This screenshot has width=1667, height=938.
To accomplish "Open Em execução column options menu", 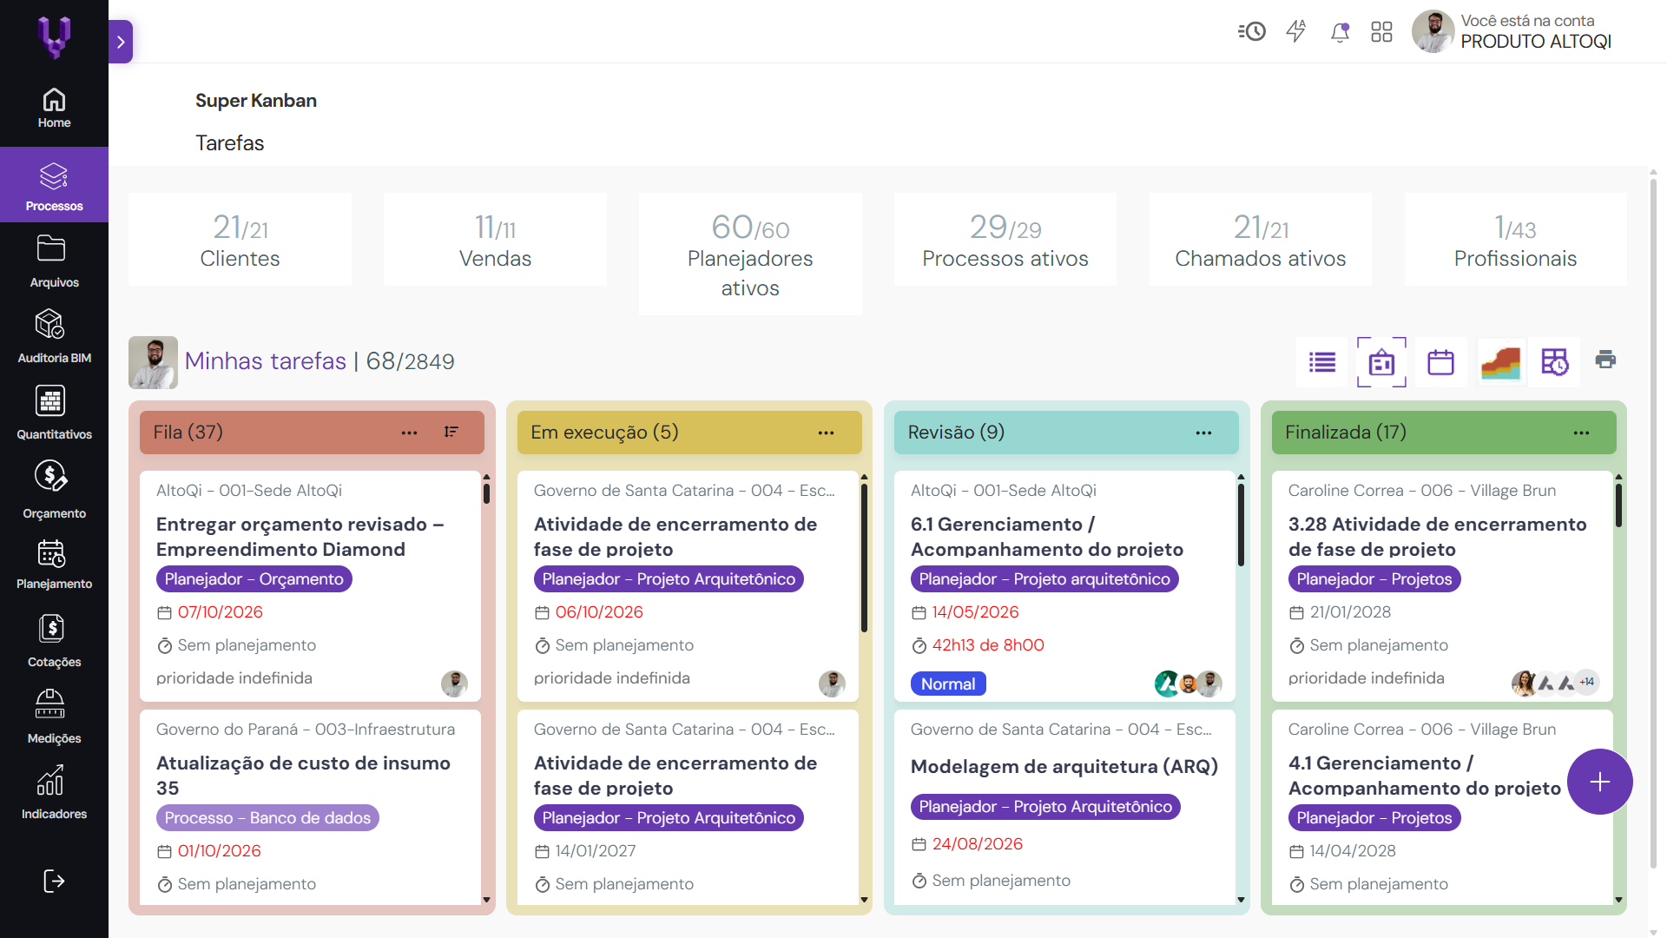I will (x=826, y=433).
